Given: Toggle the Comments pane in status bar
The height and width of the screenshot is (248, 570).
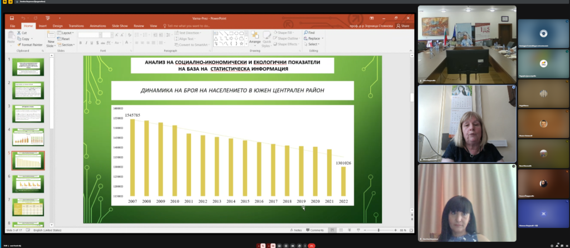Looking at the screenshot, I should 315,230.
